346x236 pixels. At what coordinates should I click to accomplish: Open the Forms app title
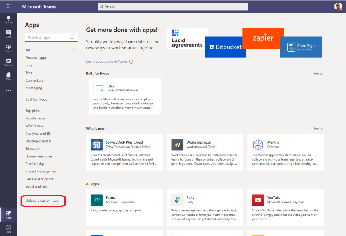click(x=111, y=197)
